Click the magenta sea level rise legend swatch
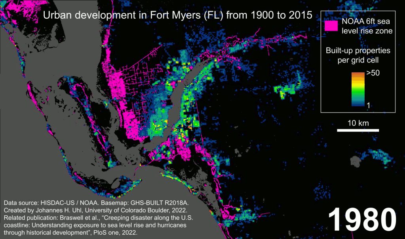Image resolution: width=405 pixels, height=239 pixels. tap(331, 26)
